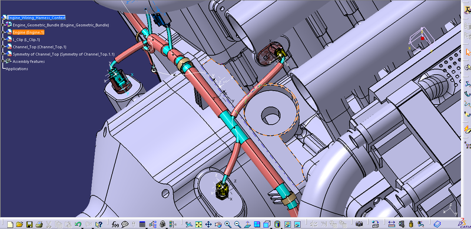Screen dimensions: 471x229
Task: Click the Measure Inertia weight icon
Action: click(411, 224)
